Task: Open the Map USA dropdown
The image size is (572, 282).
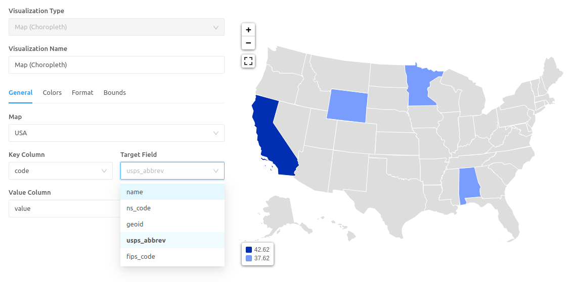Action: coord(116,133)
